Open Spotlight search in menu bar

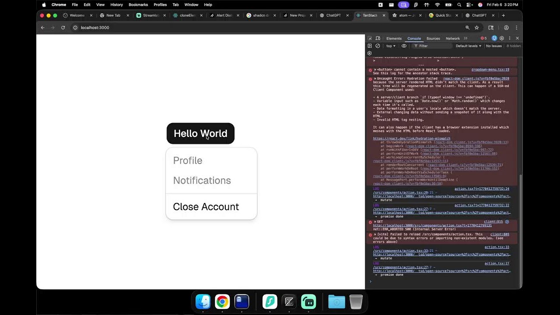tap(459, 5)
